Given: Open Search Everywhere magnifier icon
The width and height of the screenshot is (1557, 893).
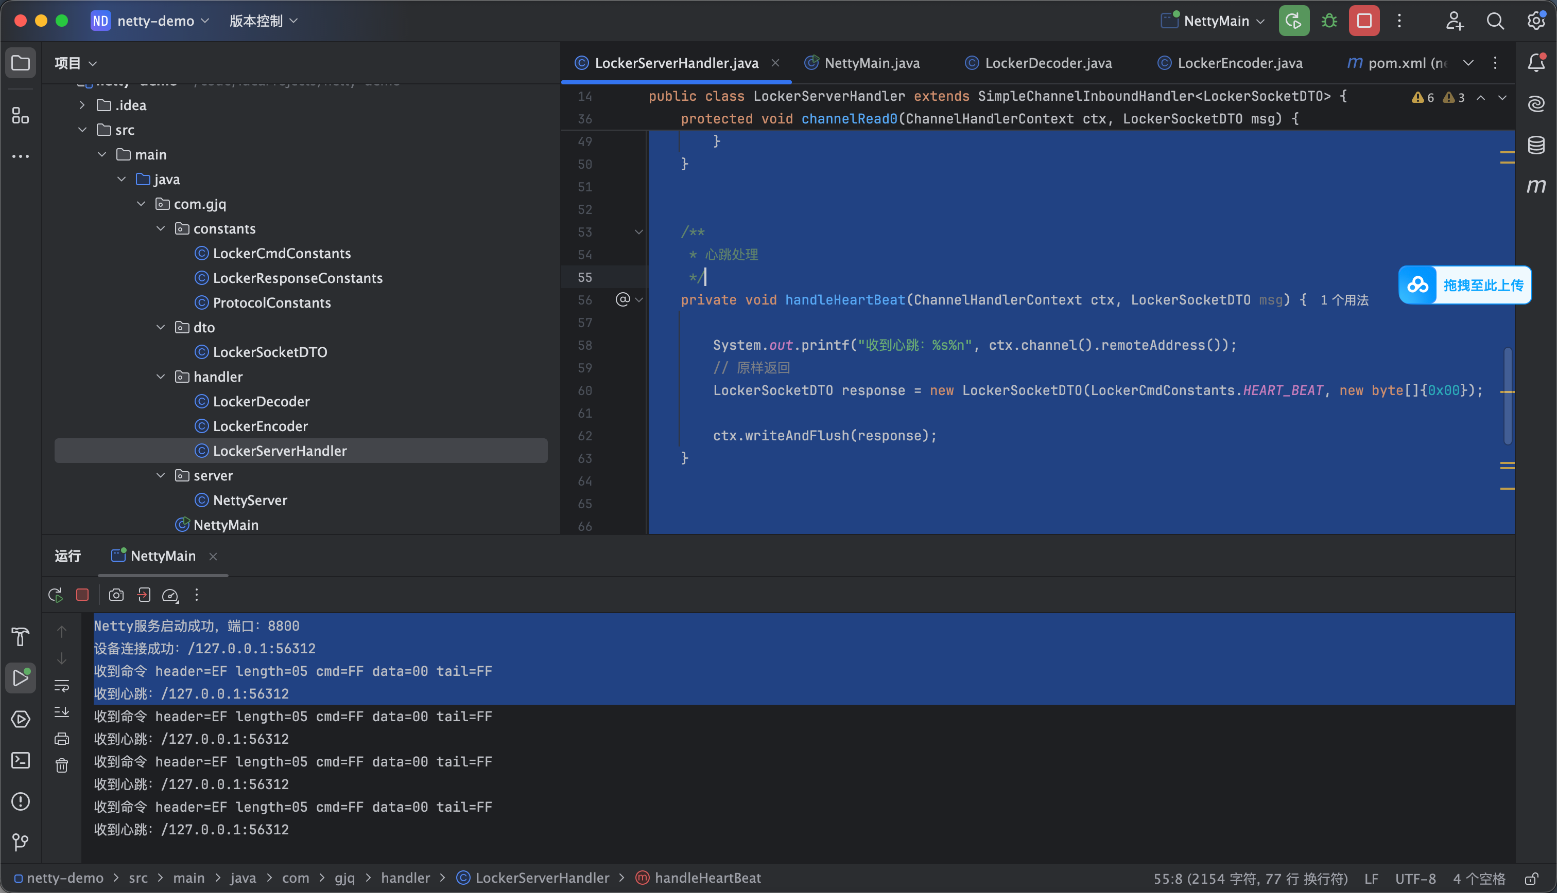Looking at the screenshot, I should tap(1495, 21).
